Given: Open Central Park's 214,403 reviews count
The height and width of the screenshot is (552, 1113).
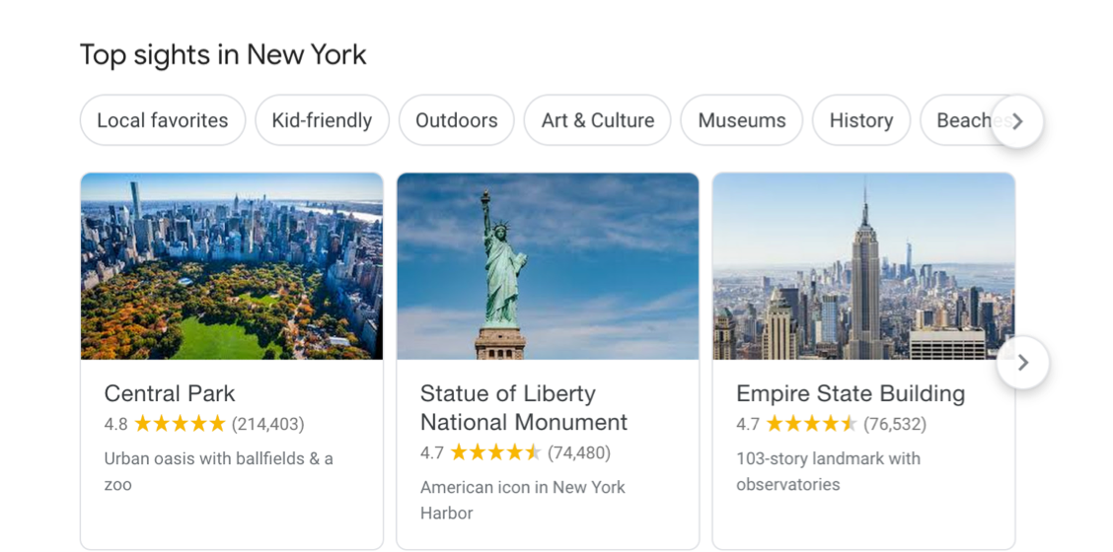Looking at the screenshot, I should 268,424.
